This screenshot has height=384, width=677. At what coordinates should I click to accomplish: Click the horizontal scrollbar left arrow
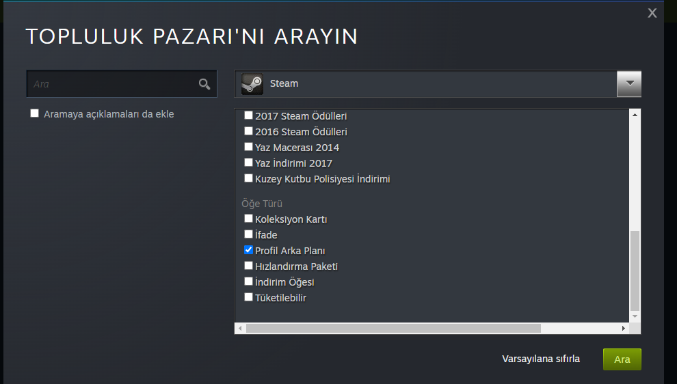[x=240, y=329]
